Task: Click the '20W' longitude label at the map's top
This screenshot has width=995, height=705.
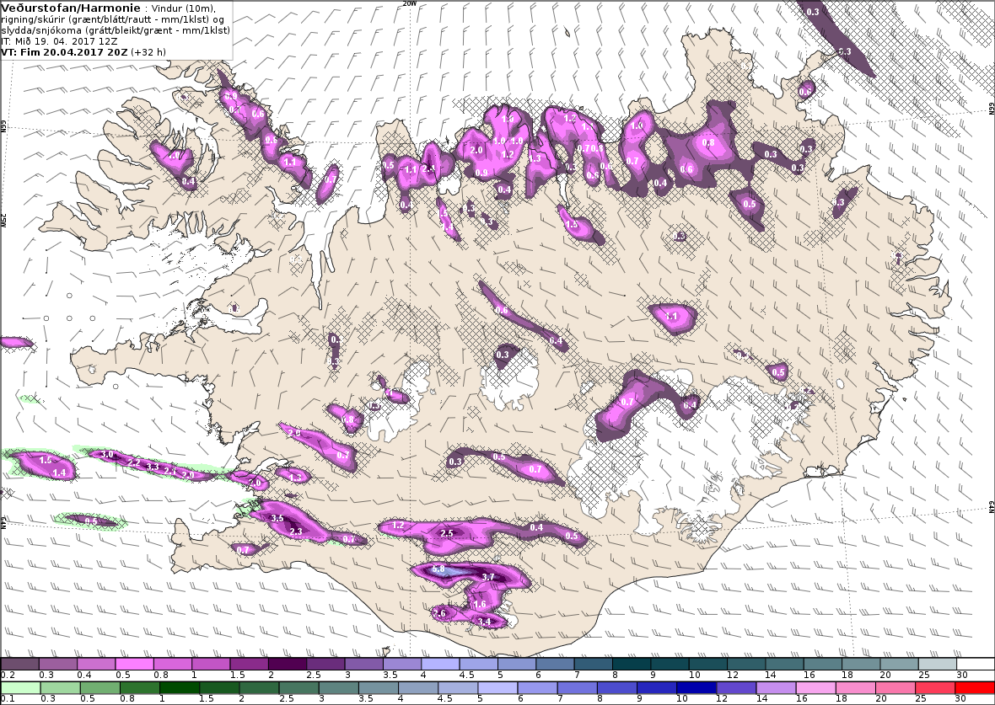Action: [410, 3]
